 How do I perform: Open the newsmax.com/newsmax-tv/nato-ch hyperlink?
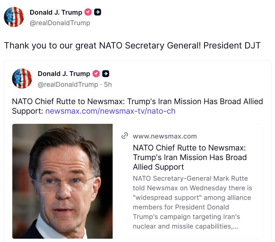[110, 111]
